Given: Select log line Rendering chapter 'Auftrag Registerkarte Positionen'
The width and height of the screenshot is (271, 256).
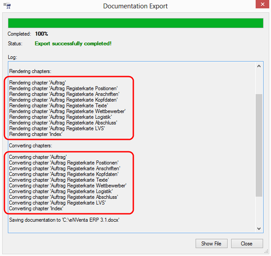Looking at the screenshot, I should [64, 88].
